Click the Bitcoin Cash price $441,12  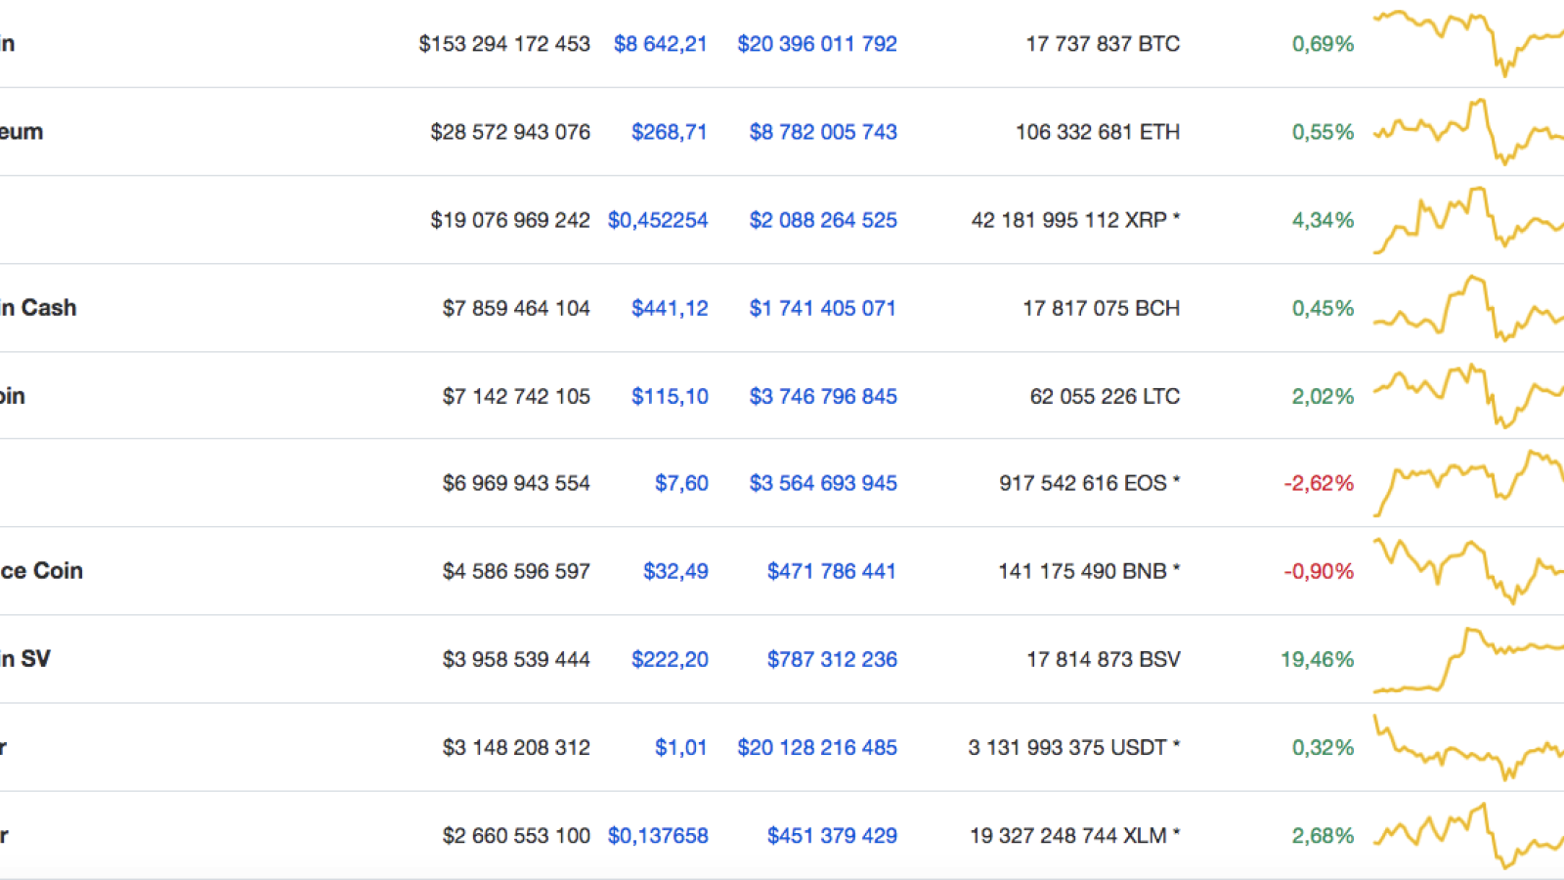pyautogui.click(x=670, y=308)
